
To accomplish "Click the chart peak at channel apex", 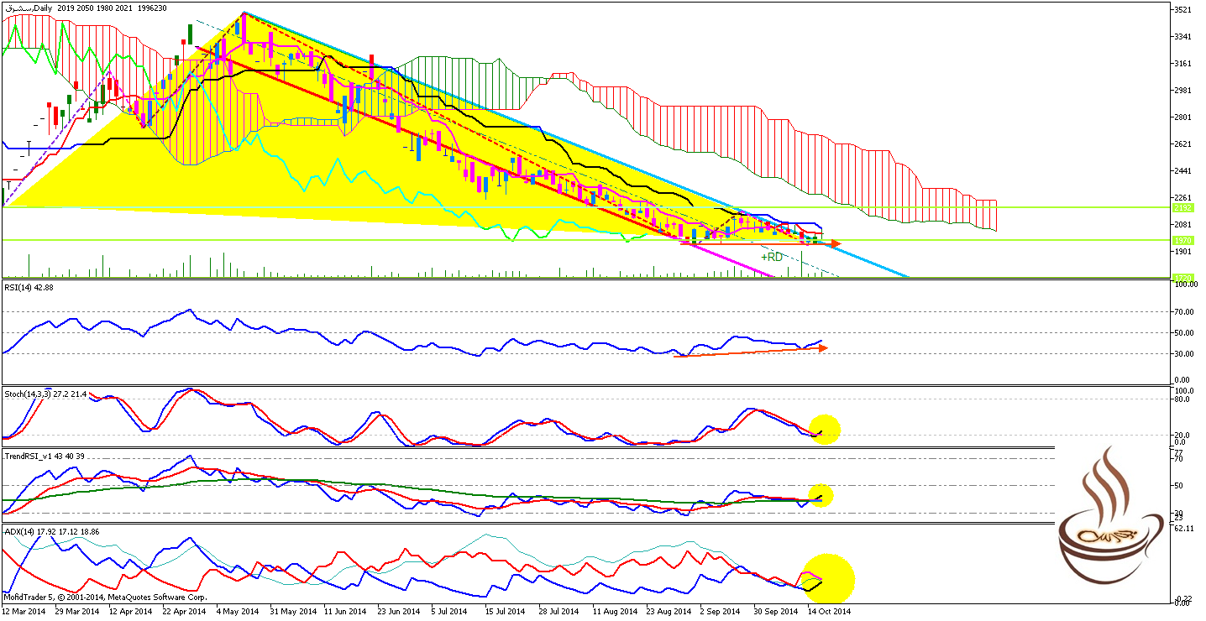I will point(244,13).
